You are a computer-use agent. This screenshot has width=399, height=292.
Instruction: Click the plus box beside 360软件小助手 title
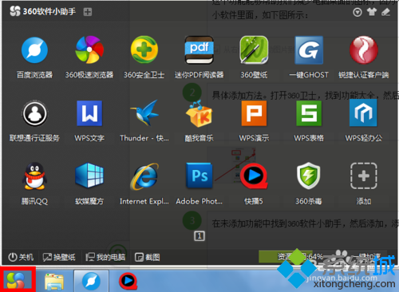click(88, 12)
